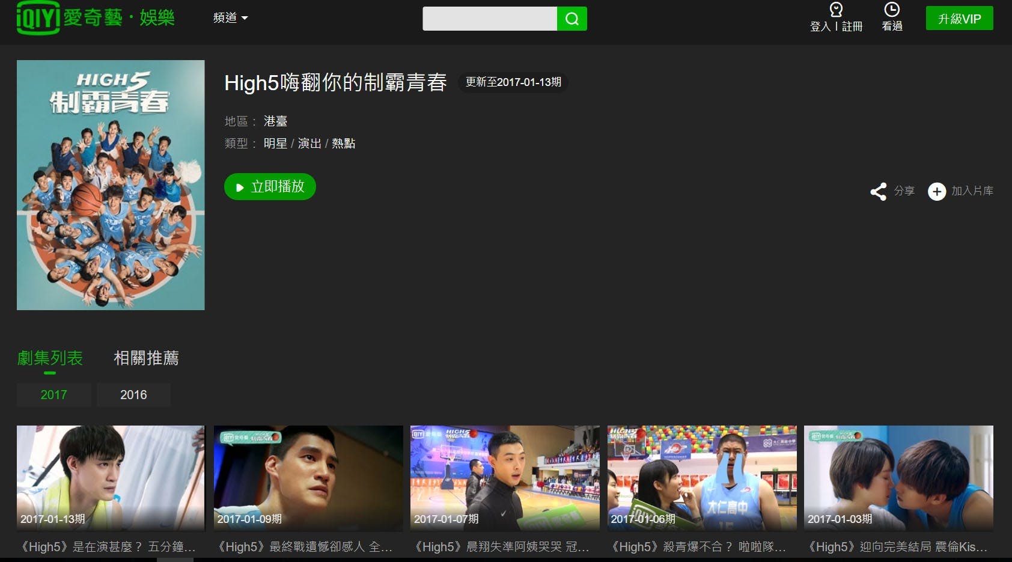1012x562 pixels.
Task: Open the 2017-01-03 episode thumbnail
Action: click(898, 478)
